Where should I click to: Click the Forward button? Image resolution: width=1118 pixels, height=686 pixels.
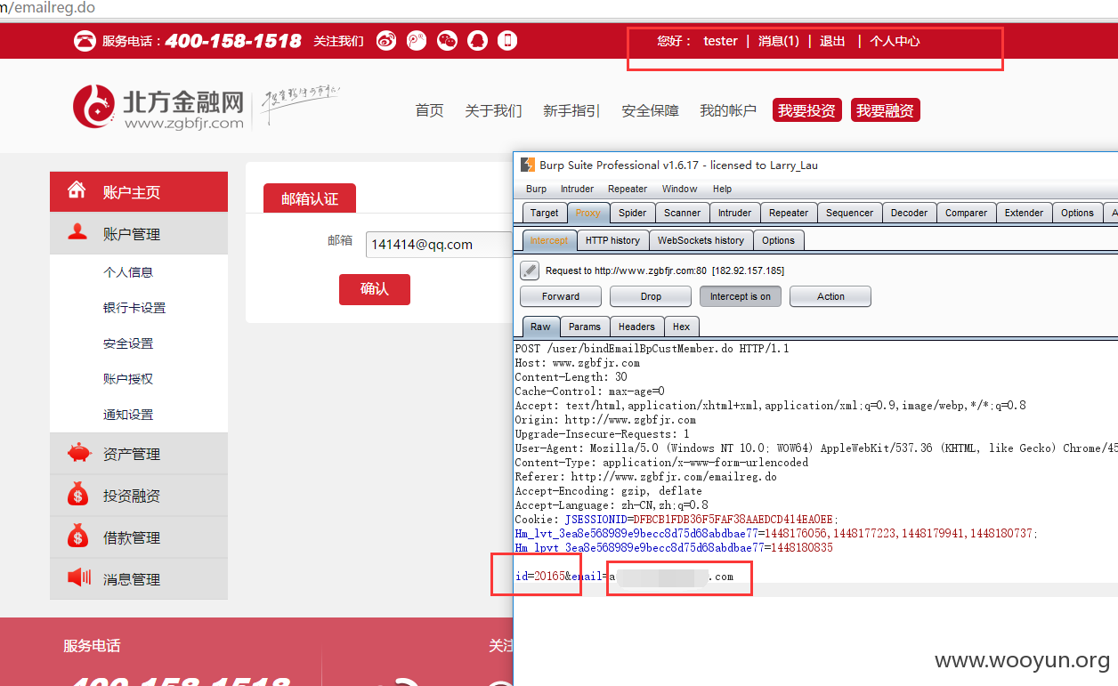[x=561, y=296]
